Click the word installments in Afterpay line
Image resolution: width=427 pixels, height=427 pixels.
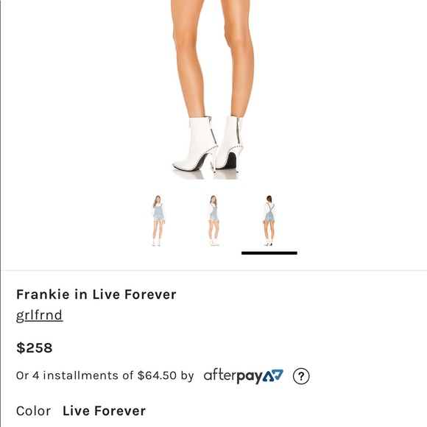coord(81,375)
